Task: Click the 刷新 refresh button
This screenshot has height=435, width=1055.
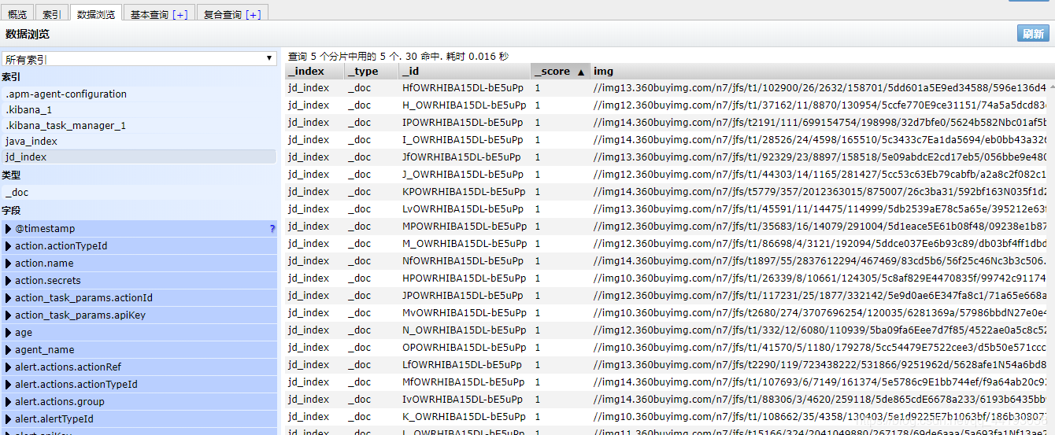Action: coord(1033,34)
